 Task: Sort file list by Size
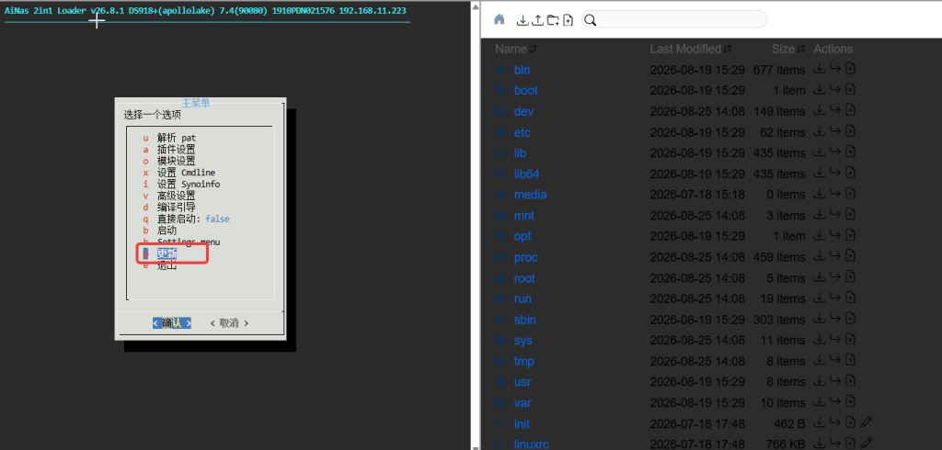[x=788, y=50]
